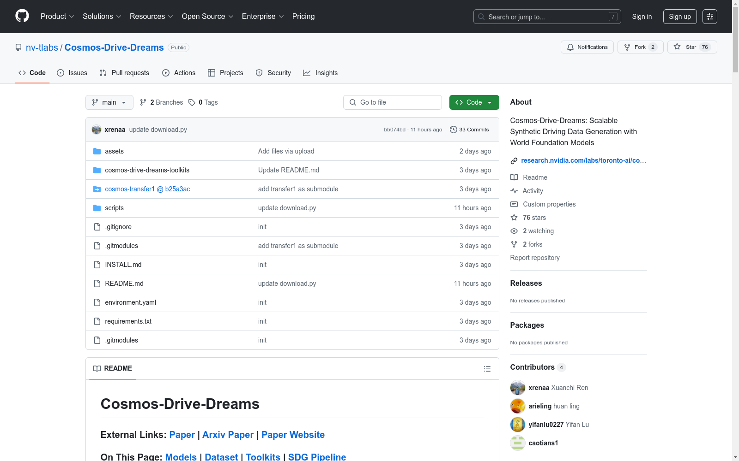Click the tag icon next to Tags
The width and height of the screenshot is (739, 461).
tap(192, 102)
